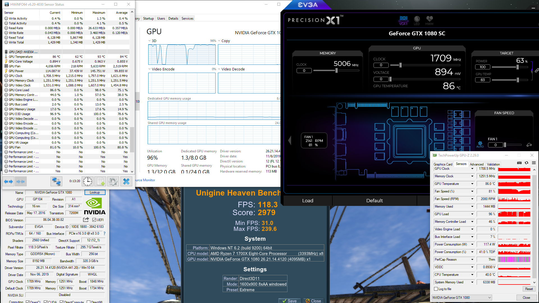Click the GPU clock slider handle

401,65
